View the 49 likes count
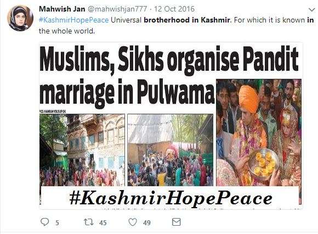The width and height of the screenshot is (318, 234). pos(147,223)
